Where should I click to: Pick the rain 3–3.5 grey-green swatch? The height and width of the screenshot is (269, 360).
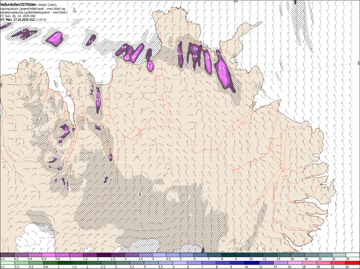(123, 263)
